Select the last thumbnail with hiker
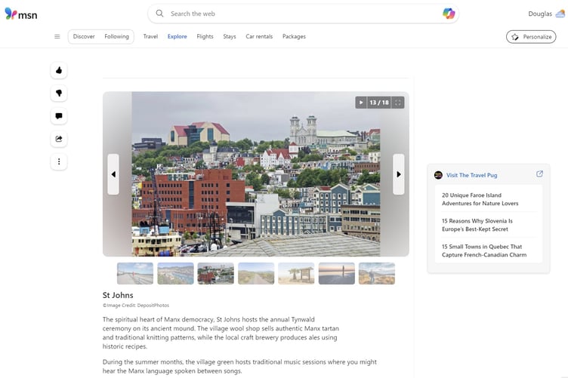The height and width of the screenshot is (378, 568). coord(377,273)
